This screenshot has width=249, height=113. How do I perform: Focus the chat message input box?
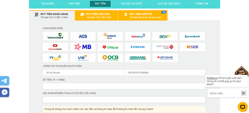224,93
